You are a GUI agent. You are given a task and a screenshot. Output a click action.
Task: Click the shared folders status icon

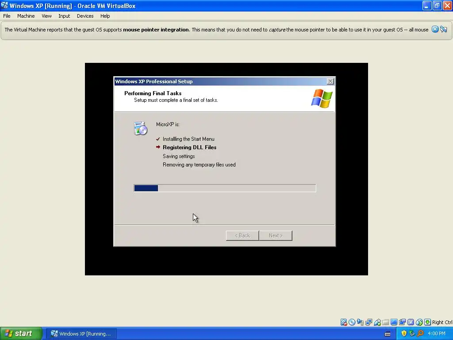coord(385,322)
